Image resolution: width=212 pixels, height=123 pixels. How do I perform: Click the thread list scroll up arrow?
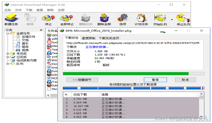click(x=201, y=94)
